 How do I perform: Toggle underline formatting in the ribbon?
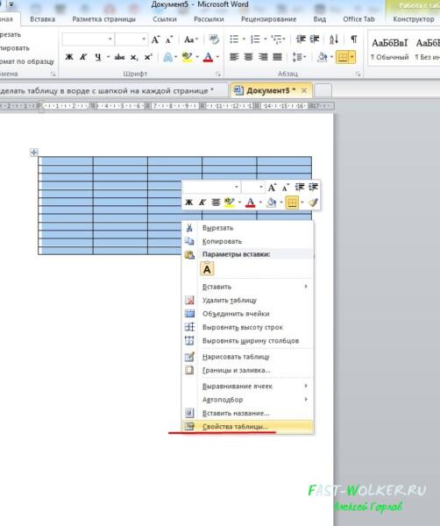[x=97, y=57]
